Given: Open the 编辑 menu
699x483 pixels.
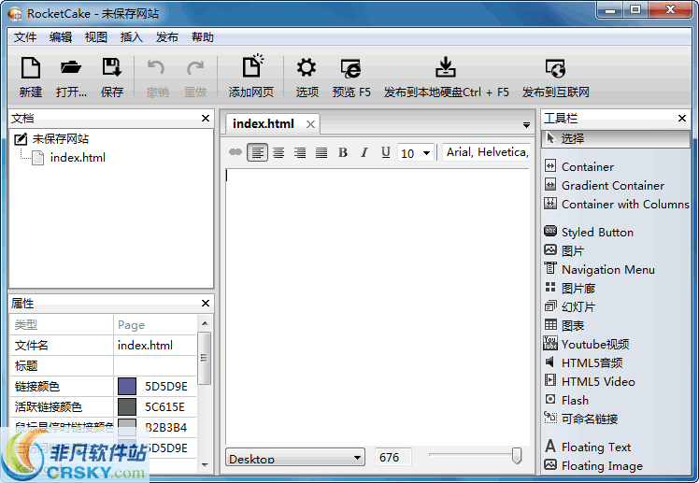Looking at the screenshot, I should [61, 37].
